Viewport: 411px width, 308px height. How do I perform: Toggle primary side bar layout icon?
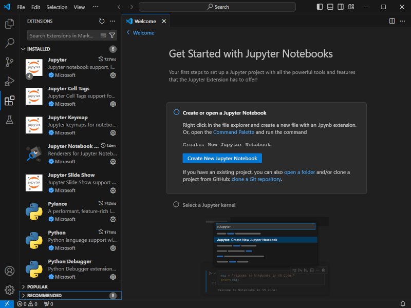coord(320,7)
